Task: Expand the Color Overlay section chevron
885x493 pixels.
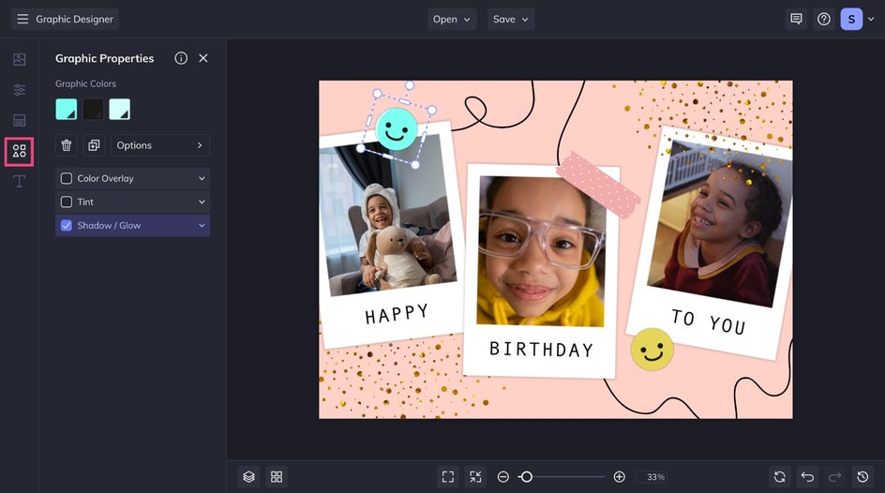Action: point(202,178)
